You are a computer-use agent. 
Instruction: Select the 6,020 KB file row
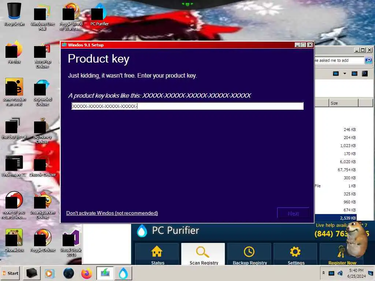click(x=336, y=162)
